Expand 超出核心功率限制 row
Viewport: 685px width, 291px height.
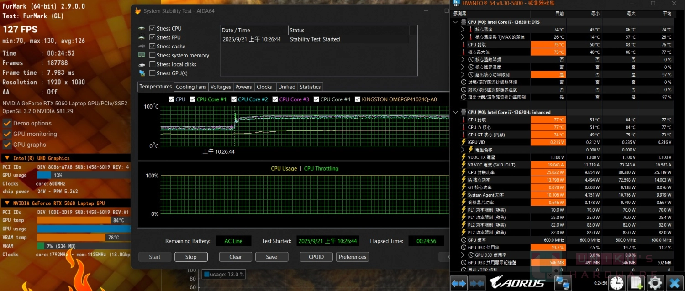click(463, 74)
